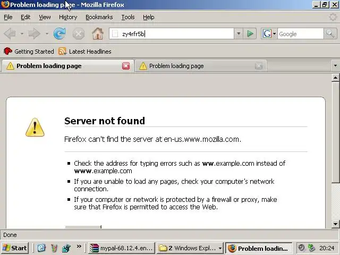340x255 pixels.
Task: Click the page icon in the address bar
Action: click(x=115, y=34)
